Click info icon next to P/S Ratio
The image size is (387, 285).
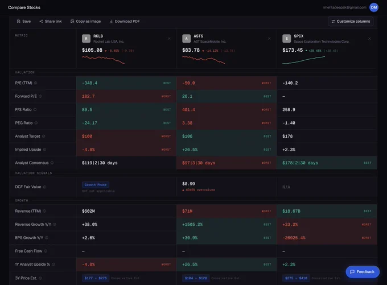pyautogui.click(x=35, y=110)
